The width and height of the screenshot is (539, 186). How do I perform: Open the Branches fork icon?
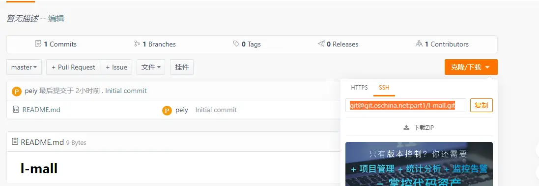click(137, 44)
